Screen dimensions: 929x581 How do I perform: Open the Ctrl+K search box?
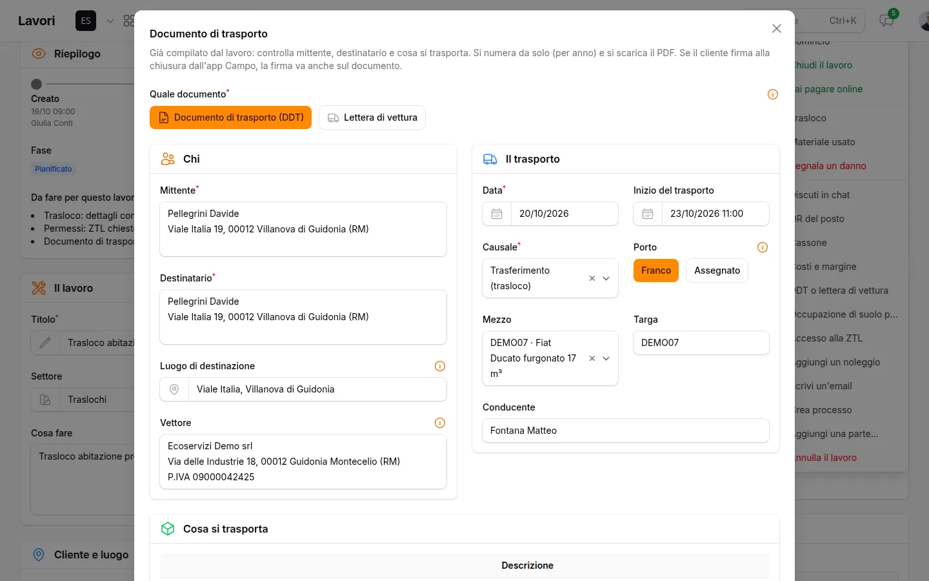pyautogui.click(x=829, y=21)
